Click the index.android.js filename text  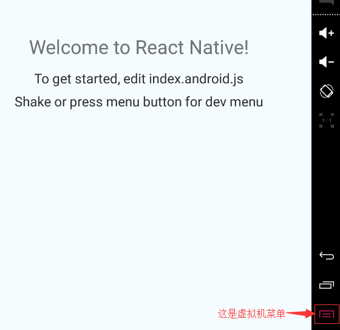pos(196,79)
